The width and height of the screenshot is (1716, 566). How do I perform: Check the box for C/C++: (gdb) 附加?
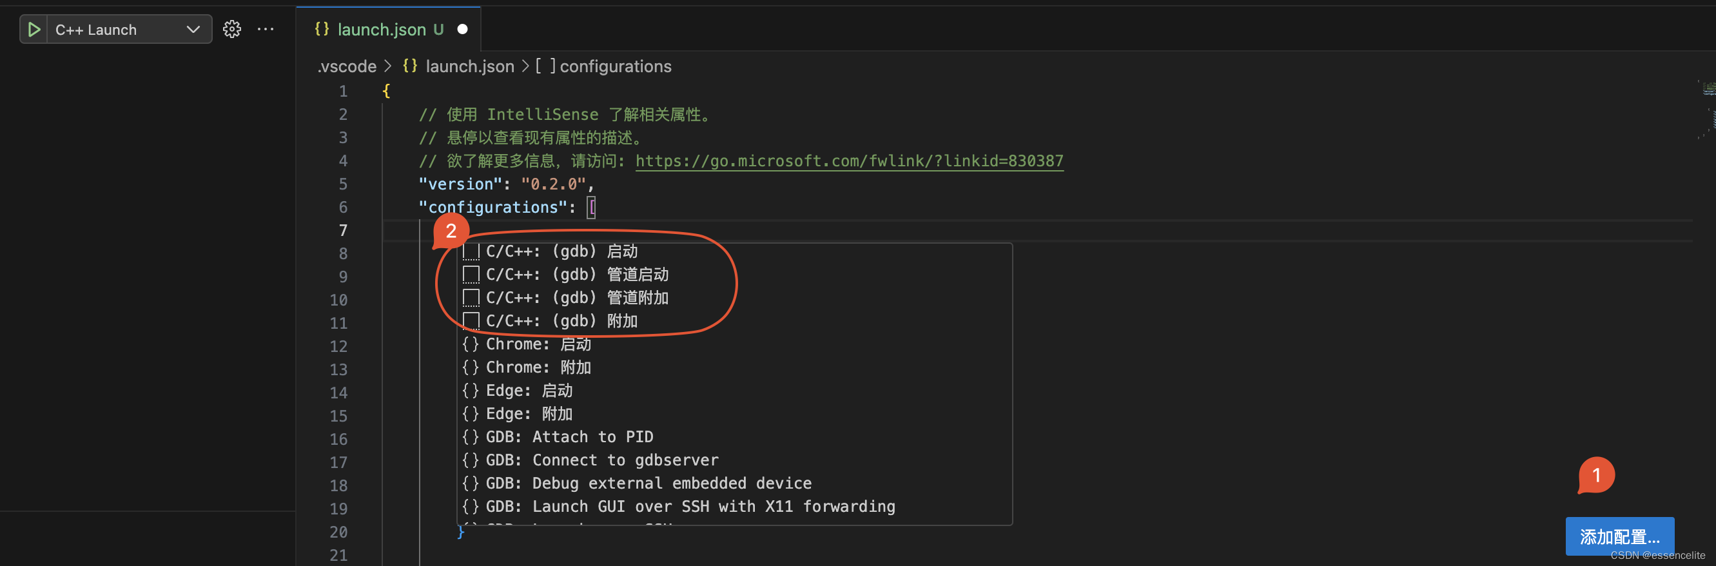coord(473,320)
